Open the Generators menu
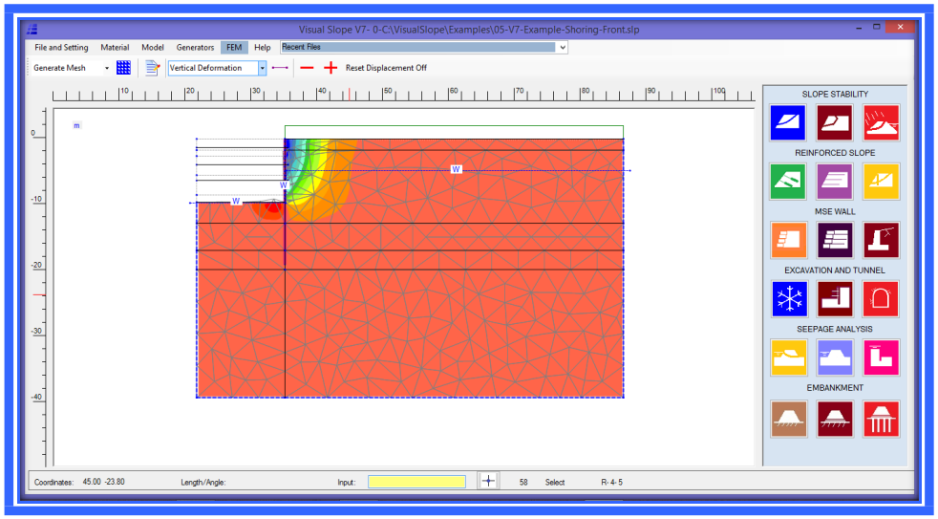Image resolution: width=938 pixels, height=519 pixels. click(x=195, y=47)
